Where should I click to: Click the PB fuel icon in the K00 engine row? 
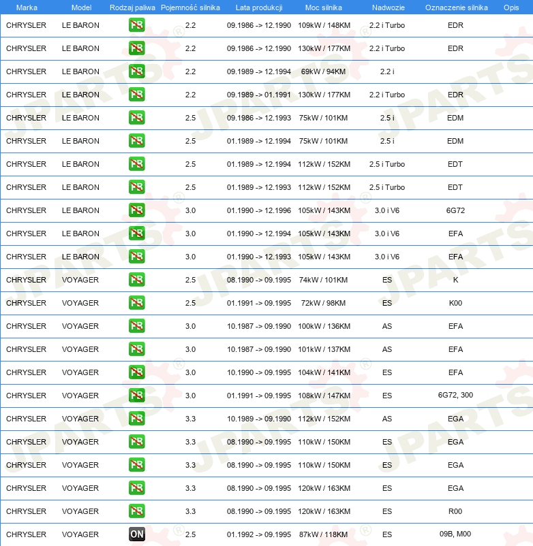click(137, 303)
